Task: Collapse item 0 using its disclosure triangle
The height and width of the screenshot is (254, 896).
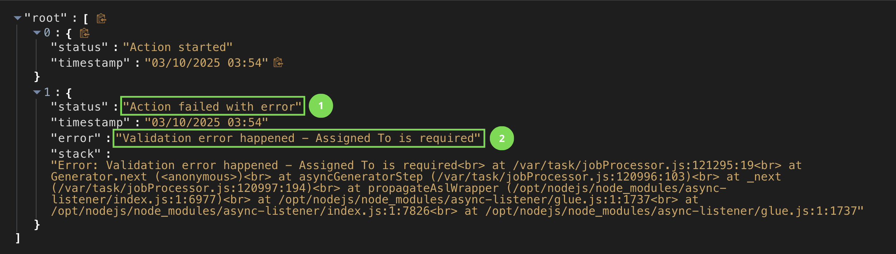Action: (x=36, y=33)
